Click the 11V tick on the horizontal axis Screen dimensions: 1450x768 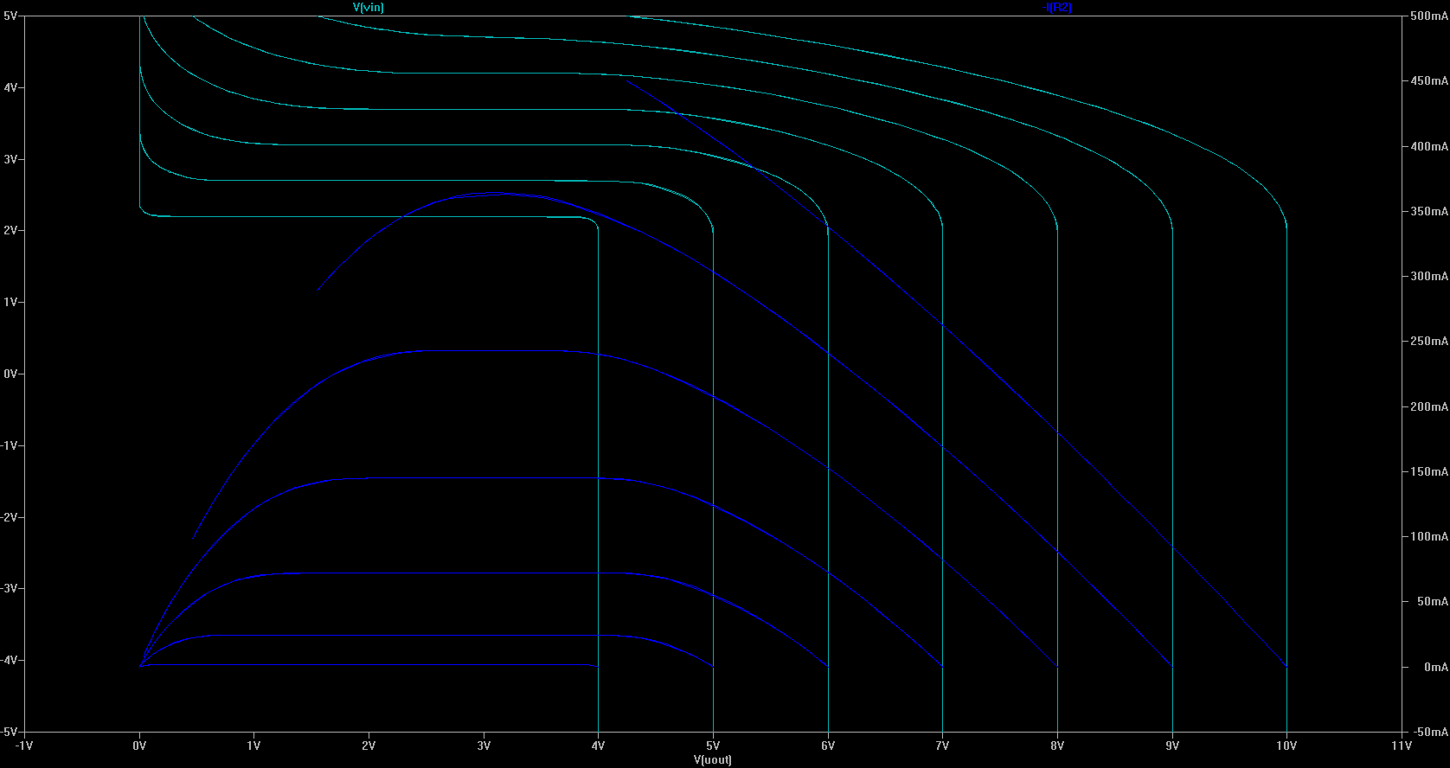(x=1401, y=746)
